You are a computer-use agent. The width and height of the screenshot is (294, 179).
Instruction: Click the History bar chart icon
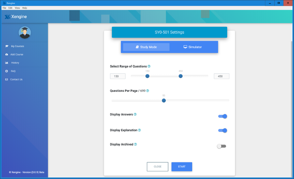tap(7, 63)
